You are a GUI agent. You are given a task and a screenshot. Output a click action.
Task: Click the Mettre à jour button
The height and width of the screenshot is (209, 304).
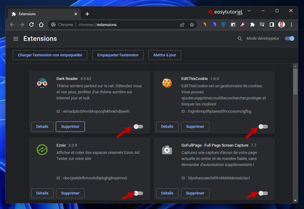pyautogui.click(x=165, y=55)
